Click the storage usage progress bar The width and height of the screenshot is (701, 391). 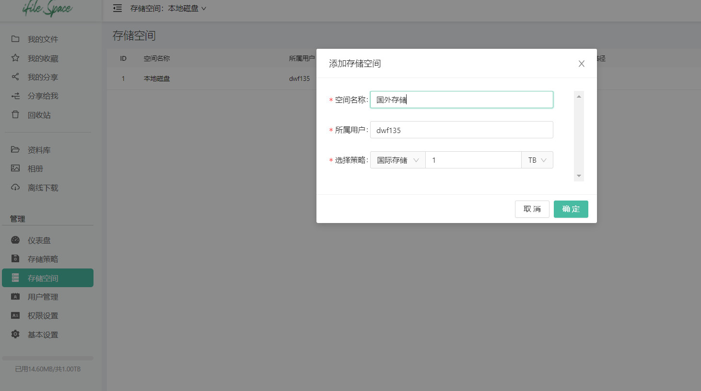pos(47,358)
